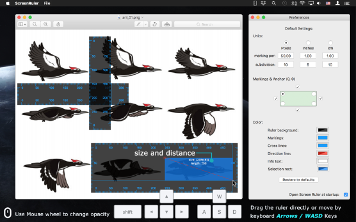
Task: Select the Inches units radio button
Action: click(x=308, y=43)
